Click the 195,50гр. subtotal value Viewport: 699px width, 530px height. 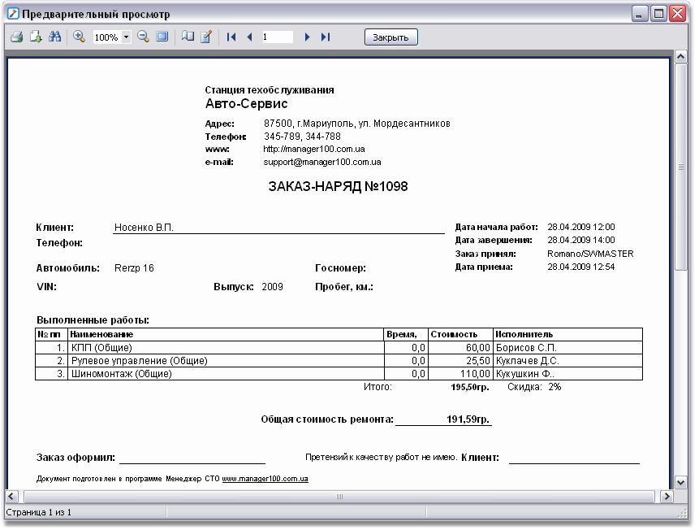point(470,387)
